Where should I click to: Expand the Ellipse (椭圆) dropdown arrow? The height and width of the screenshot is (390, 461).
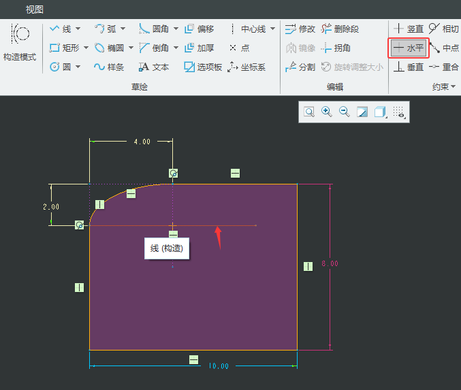[x=131, y=48]
